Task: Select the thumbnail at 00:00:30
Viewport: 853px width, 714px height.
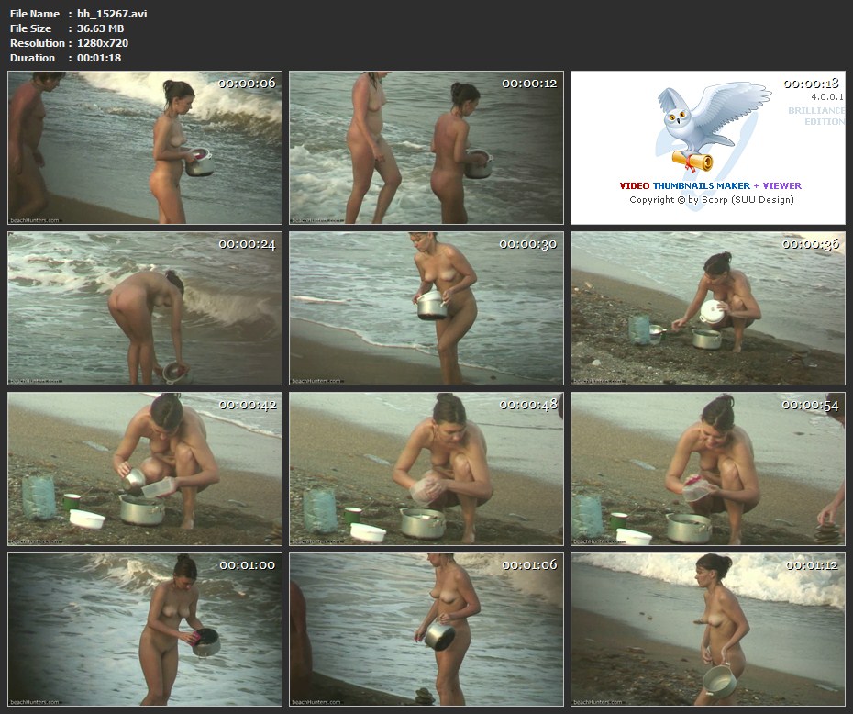Action: tap(426, 308)
